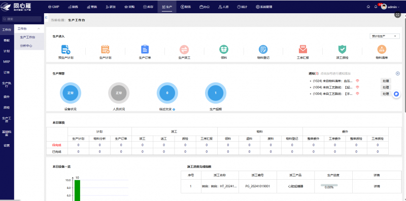
Task: Click 处理 for the 1024 物料清单 notice
Action: 386,81
